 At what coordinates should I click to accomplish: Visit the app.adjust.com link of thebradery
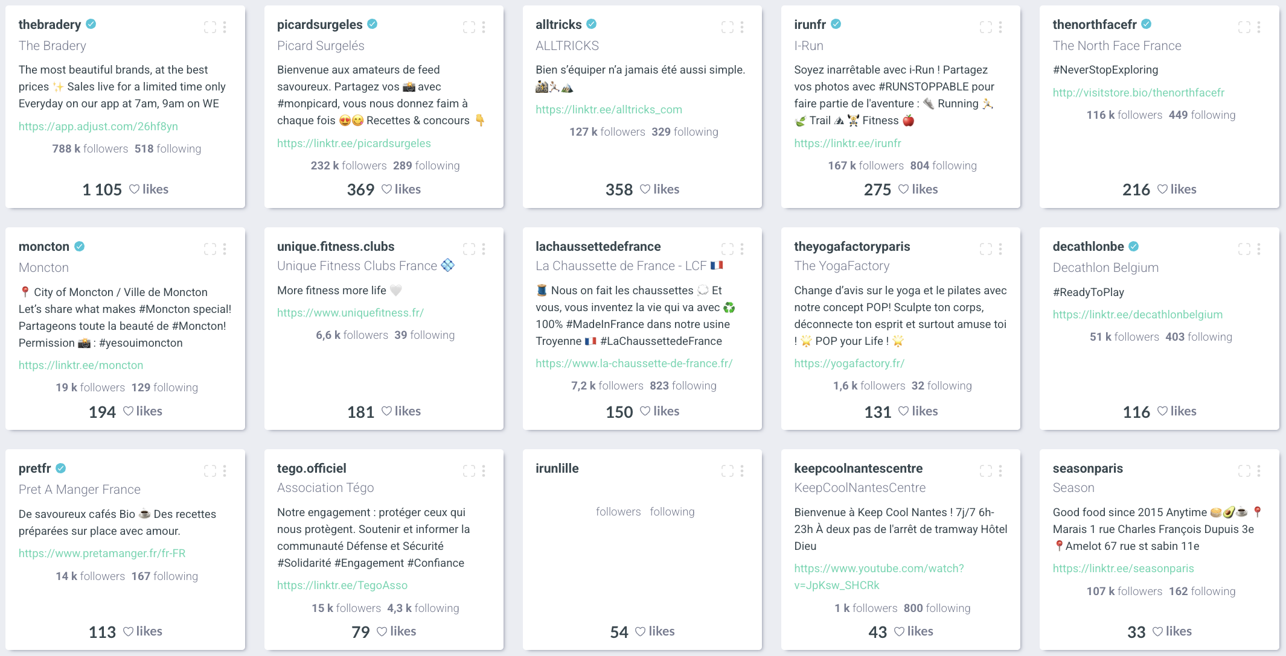tap(98, 127)
